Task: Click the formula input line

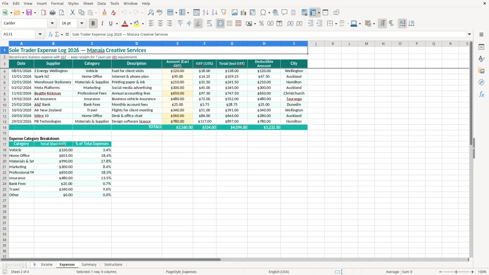Action: [268, 35]
